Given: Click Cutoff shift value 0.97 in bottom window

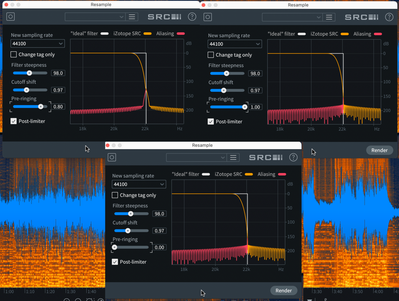Looking at the screenshot, I should [159, 231].
